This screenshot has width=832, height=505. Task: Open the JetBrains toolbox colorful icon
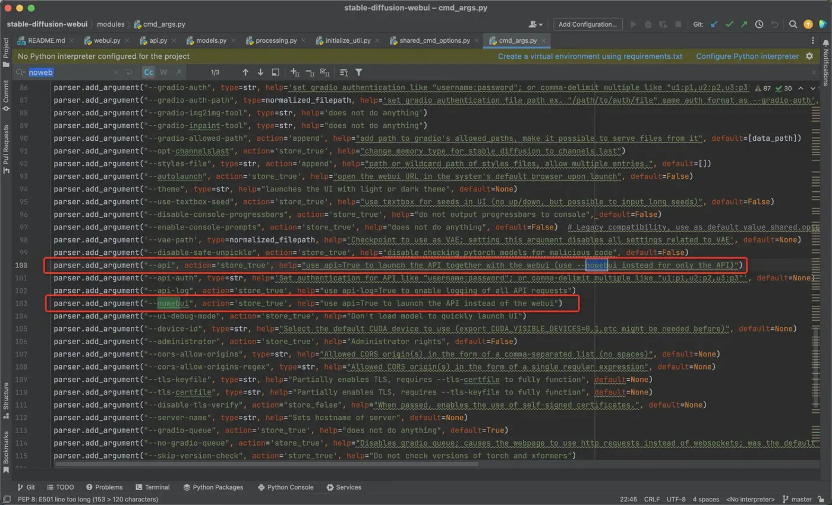coord(823,24)
